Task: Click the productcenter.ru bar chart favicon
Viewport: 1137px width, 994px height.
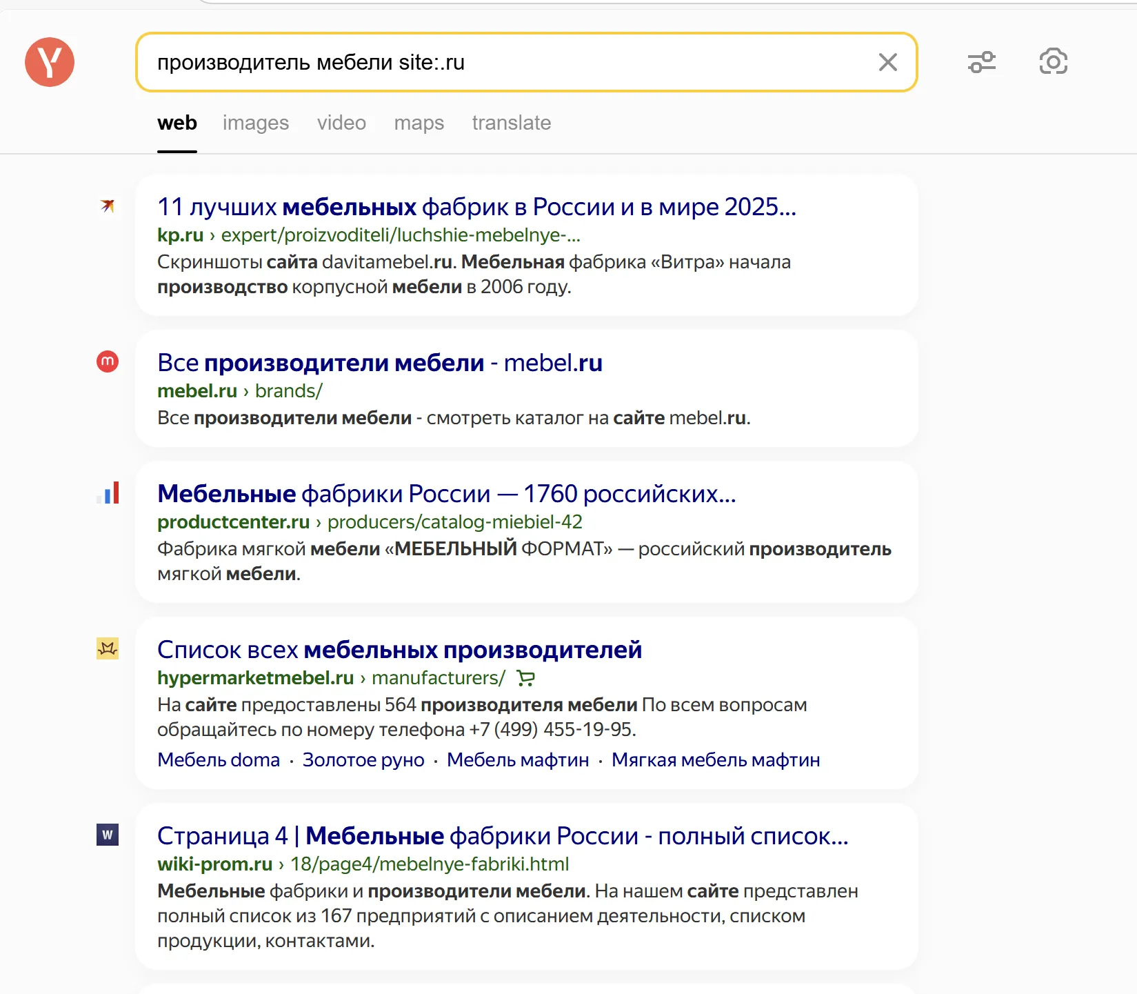Action: 108,493
